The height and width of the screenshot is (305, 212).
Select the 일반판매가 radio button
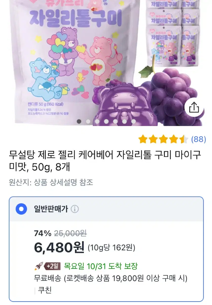coord(21,209)
